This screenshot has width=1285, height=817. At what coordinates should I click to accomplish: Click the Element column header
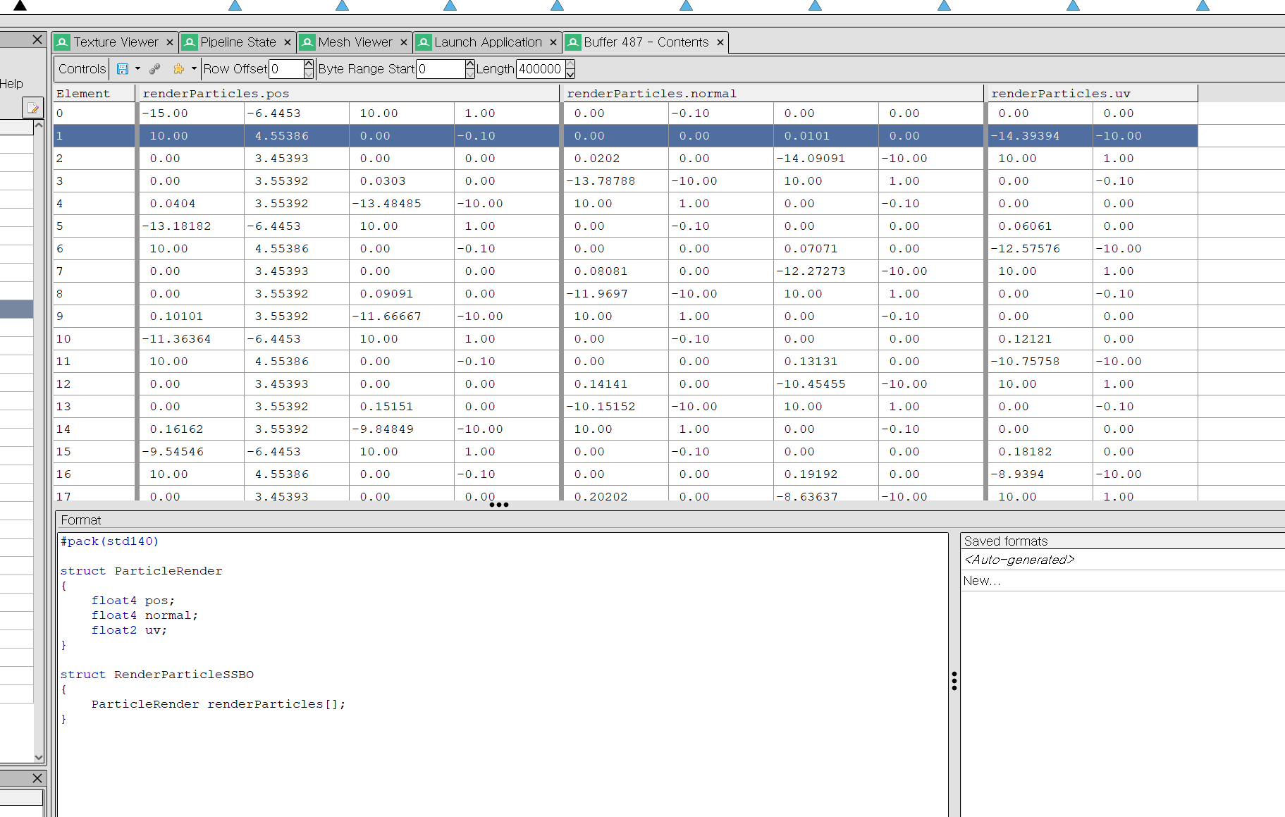94,93
